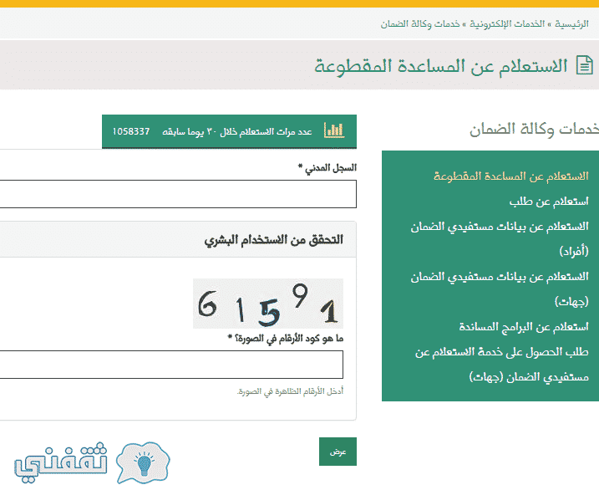The height and width of the screenshot is (485, 599).
Task: Open الاستعلام عن بيانات مستفيدي الضمان (جهات)
Action: point(500,288)
